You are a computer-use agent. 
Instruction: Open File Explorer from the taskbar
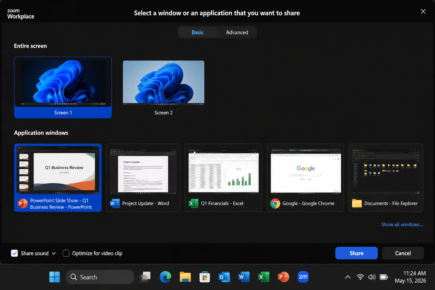[x=185, y=277]
